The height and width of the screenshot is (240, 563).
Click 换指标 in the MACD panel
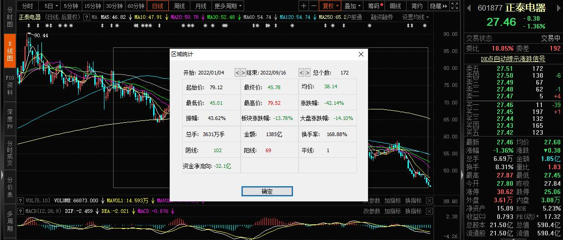(413, 211)
